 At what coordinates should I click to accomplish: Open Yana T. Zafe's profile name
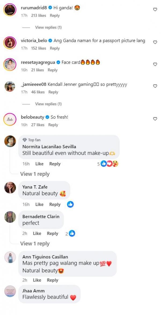(x=35, y=187)
